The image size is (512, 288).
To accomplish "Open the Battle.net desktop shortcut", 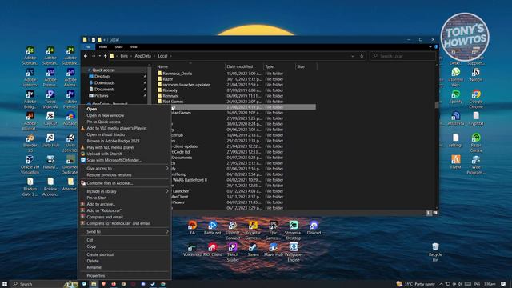I will 212,227.
